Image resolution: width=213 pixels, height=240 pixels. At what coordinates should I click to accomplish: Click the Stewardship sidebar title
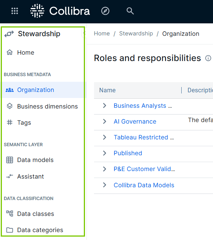pos(39,34)
